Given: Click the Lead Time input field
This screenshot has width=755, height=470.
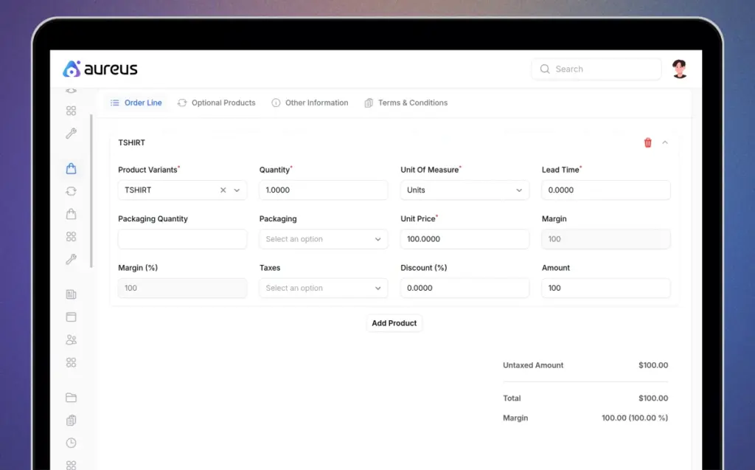Looking at the screenshot, I should [606, 190].
